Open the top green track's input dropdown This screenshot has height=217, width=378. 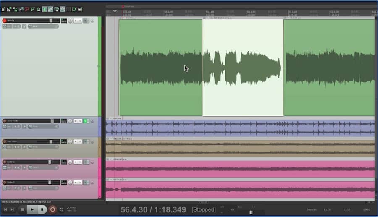pos(43,26)
